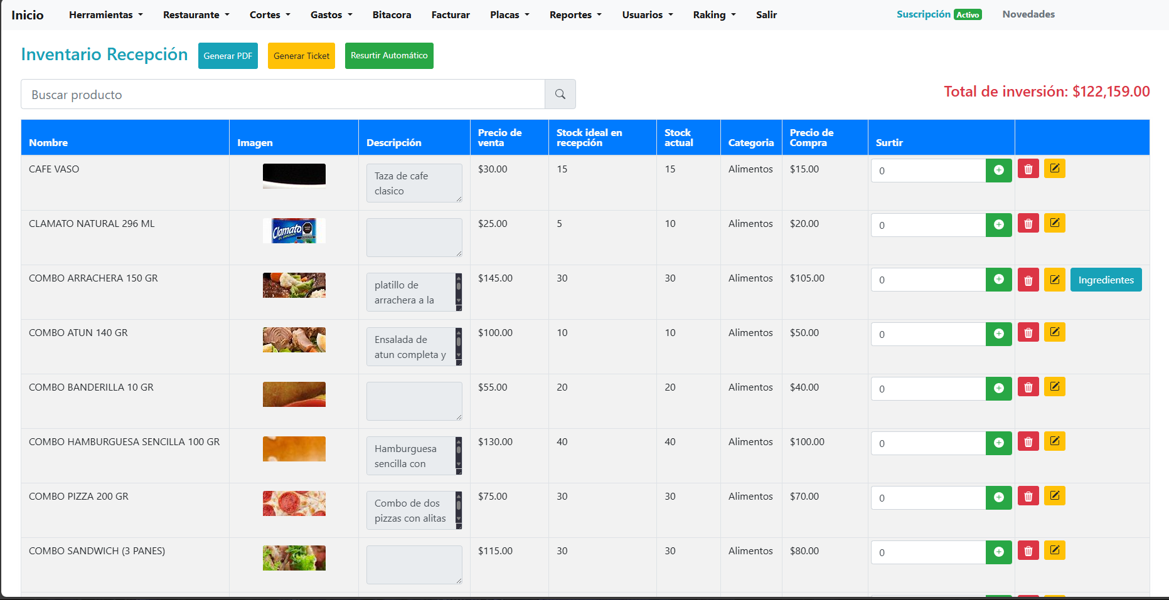The image size is (1169, 600).
Task: Open the Facturar menu item
Action: click(450, 15)
